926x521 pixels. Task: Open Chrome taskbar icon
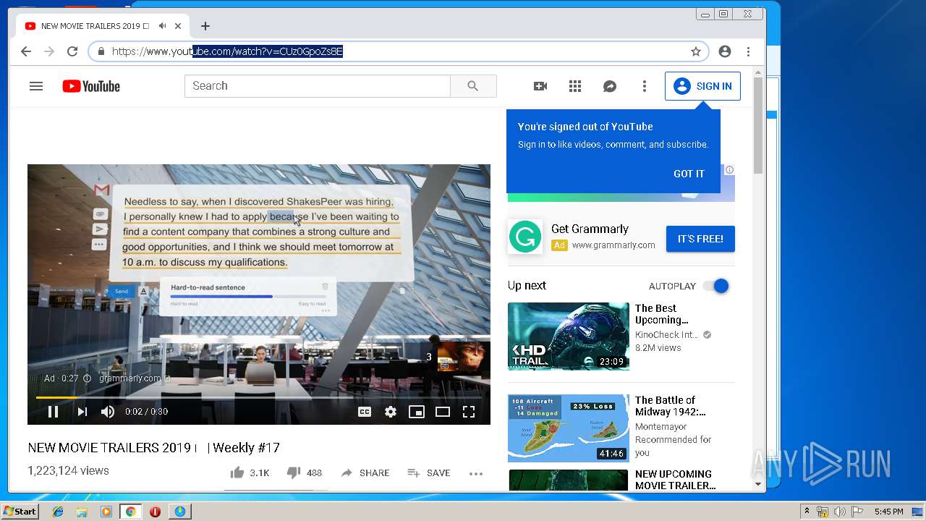(130, 512)
